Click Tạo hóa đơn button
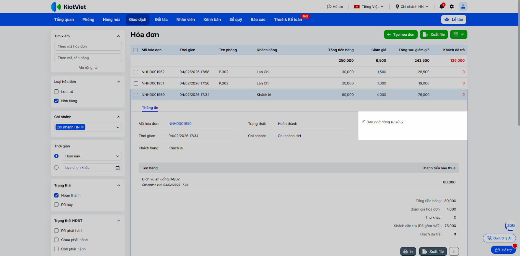The height and width of the screenshot is (256, 520). click(x=401, y=34)
